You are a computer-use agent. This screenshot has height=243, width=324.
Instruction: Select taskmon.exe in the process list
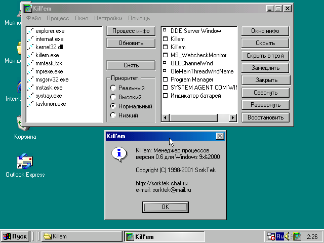click(51, 104)
